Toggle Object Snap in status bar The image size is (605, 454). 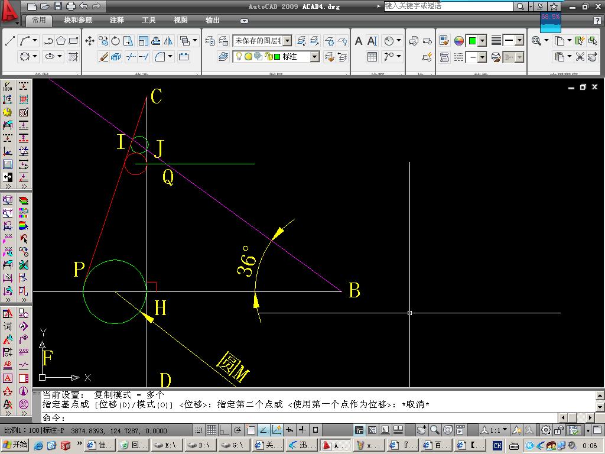point(251,430)
